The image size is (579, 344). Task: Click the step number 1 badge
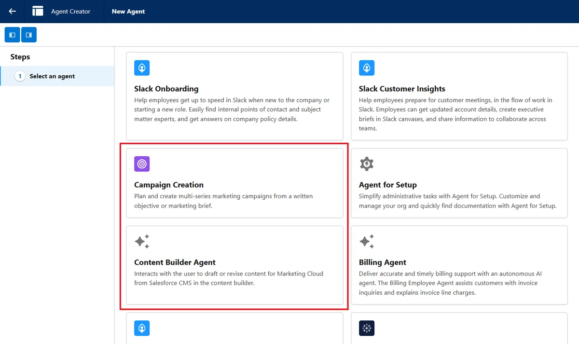click(20, 76)
